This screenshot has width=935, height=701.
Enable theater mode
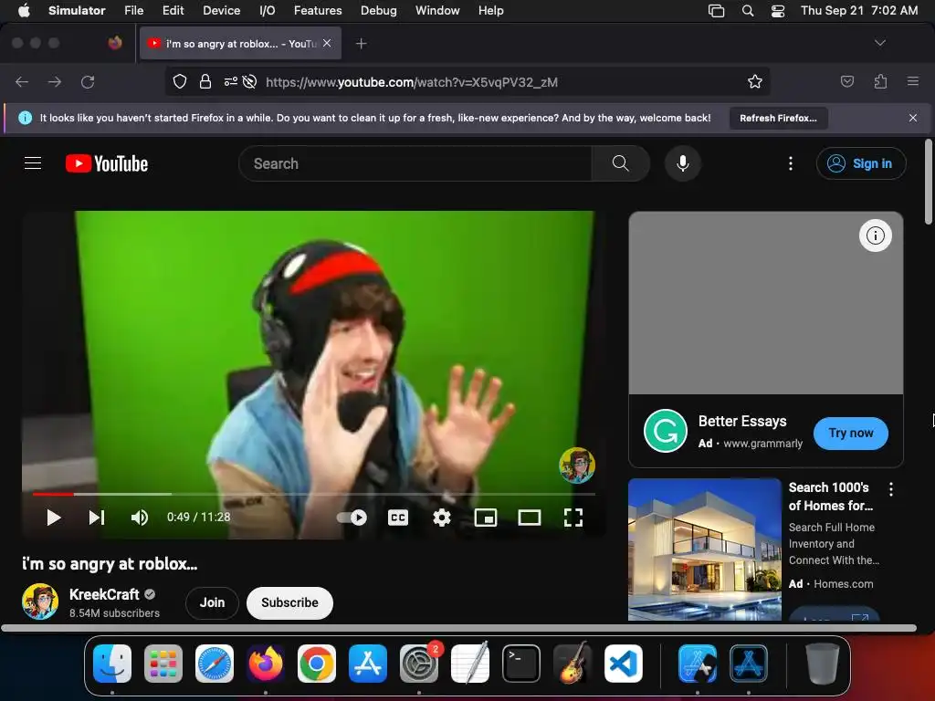pyautogui.click(x=530, y=518)
